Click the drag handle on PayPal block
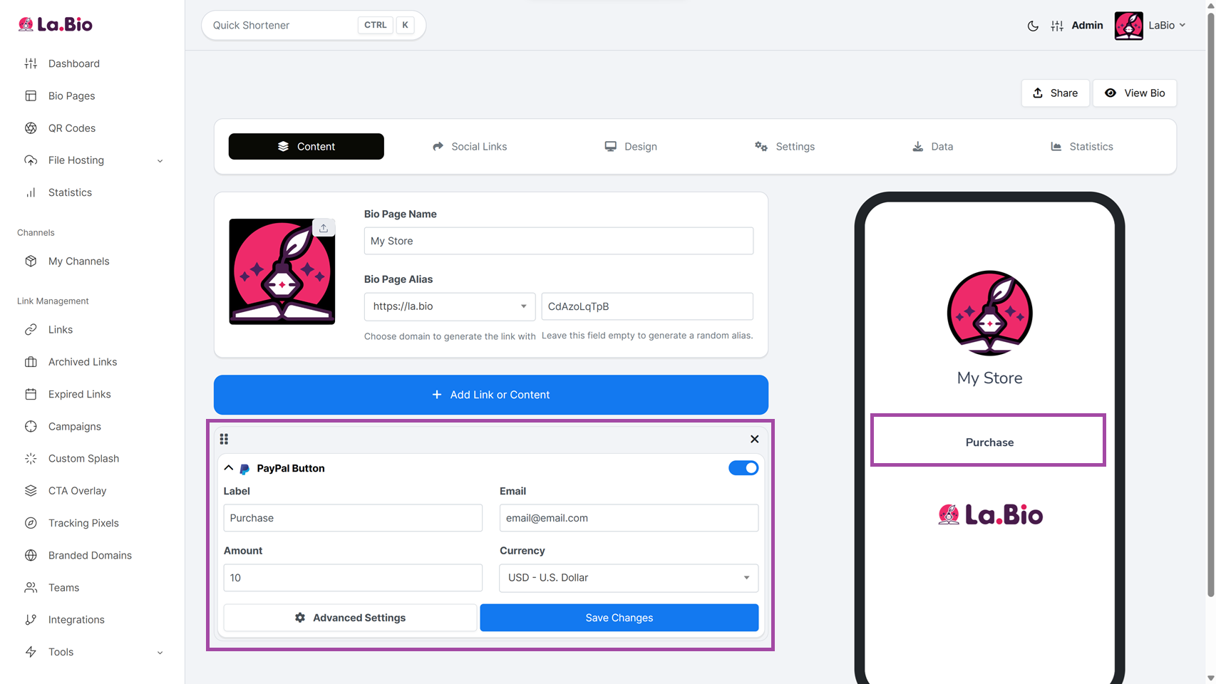 (224, 439)
